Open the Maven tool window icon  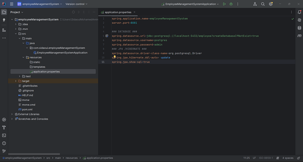[x=299, y=36]
